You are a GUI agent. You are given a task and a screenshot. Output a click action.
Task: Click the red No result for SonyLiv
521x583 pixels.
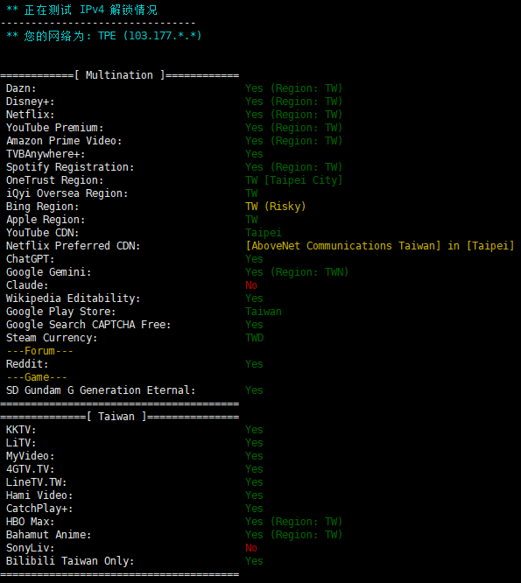click(x=251, y=548)
